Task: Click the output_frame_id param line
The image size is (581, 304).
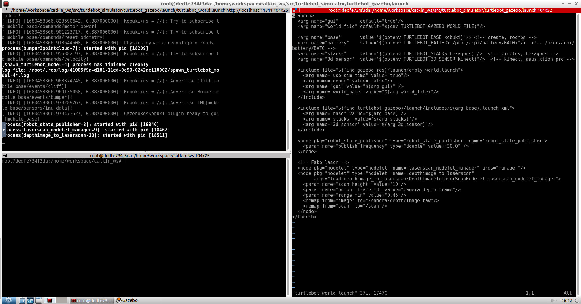Action: coord(382,190)
